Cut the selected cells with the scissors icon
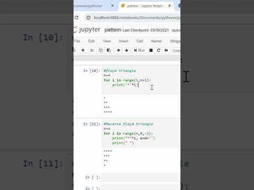 92,50
